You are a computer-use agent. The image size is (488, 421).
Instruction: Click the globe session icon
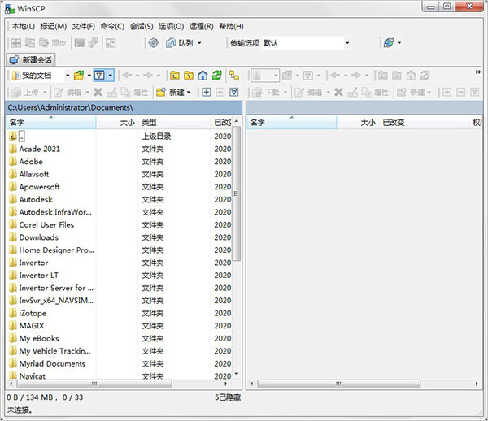point(389,42)
